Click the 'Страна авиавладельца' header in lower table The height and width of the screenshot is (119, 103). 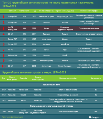[x=38, y=78]
